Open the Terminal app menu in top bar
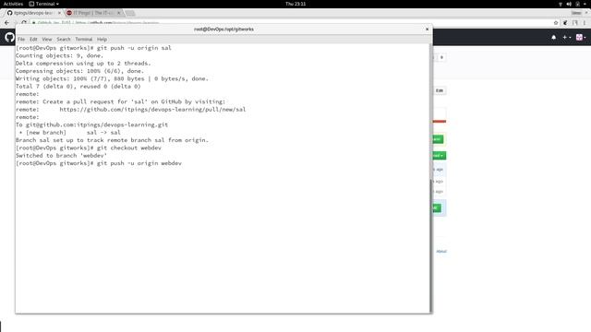Viewport: 591px width, 332px height. coord(44,4)
